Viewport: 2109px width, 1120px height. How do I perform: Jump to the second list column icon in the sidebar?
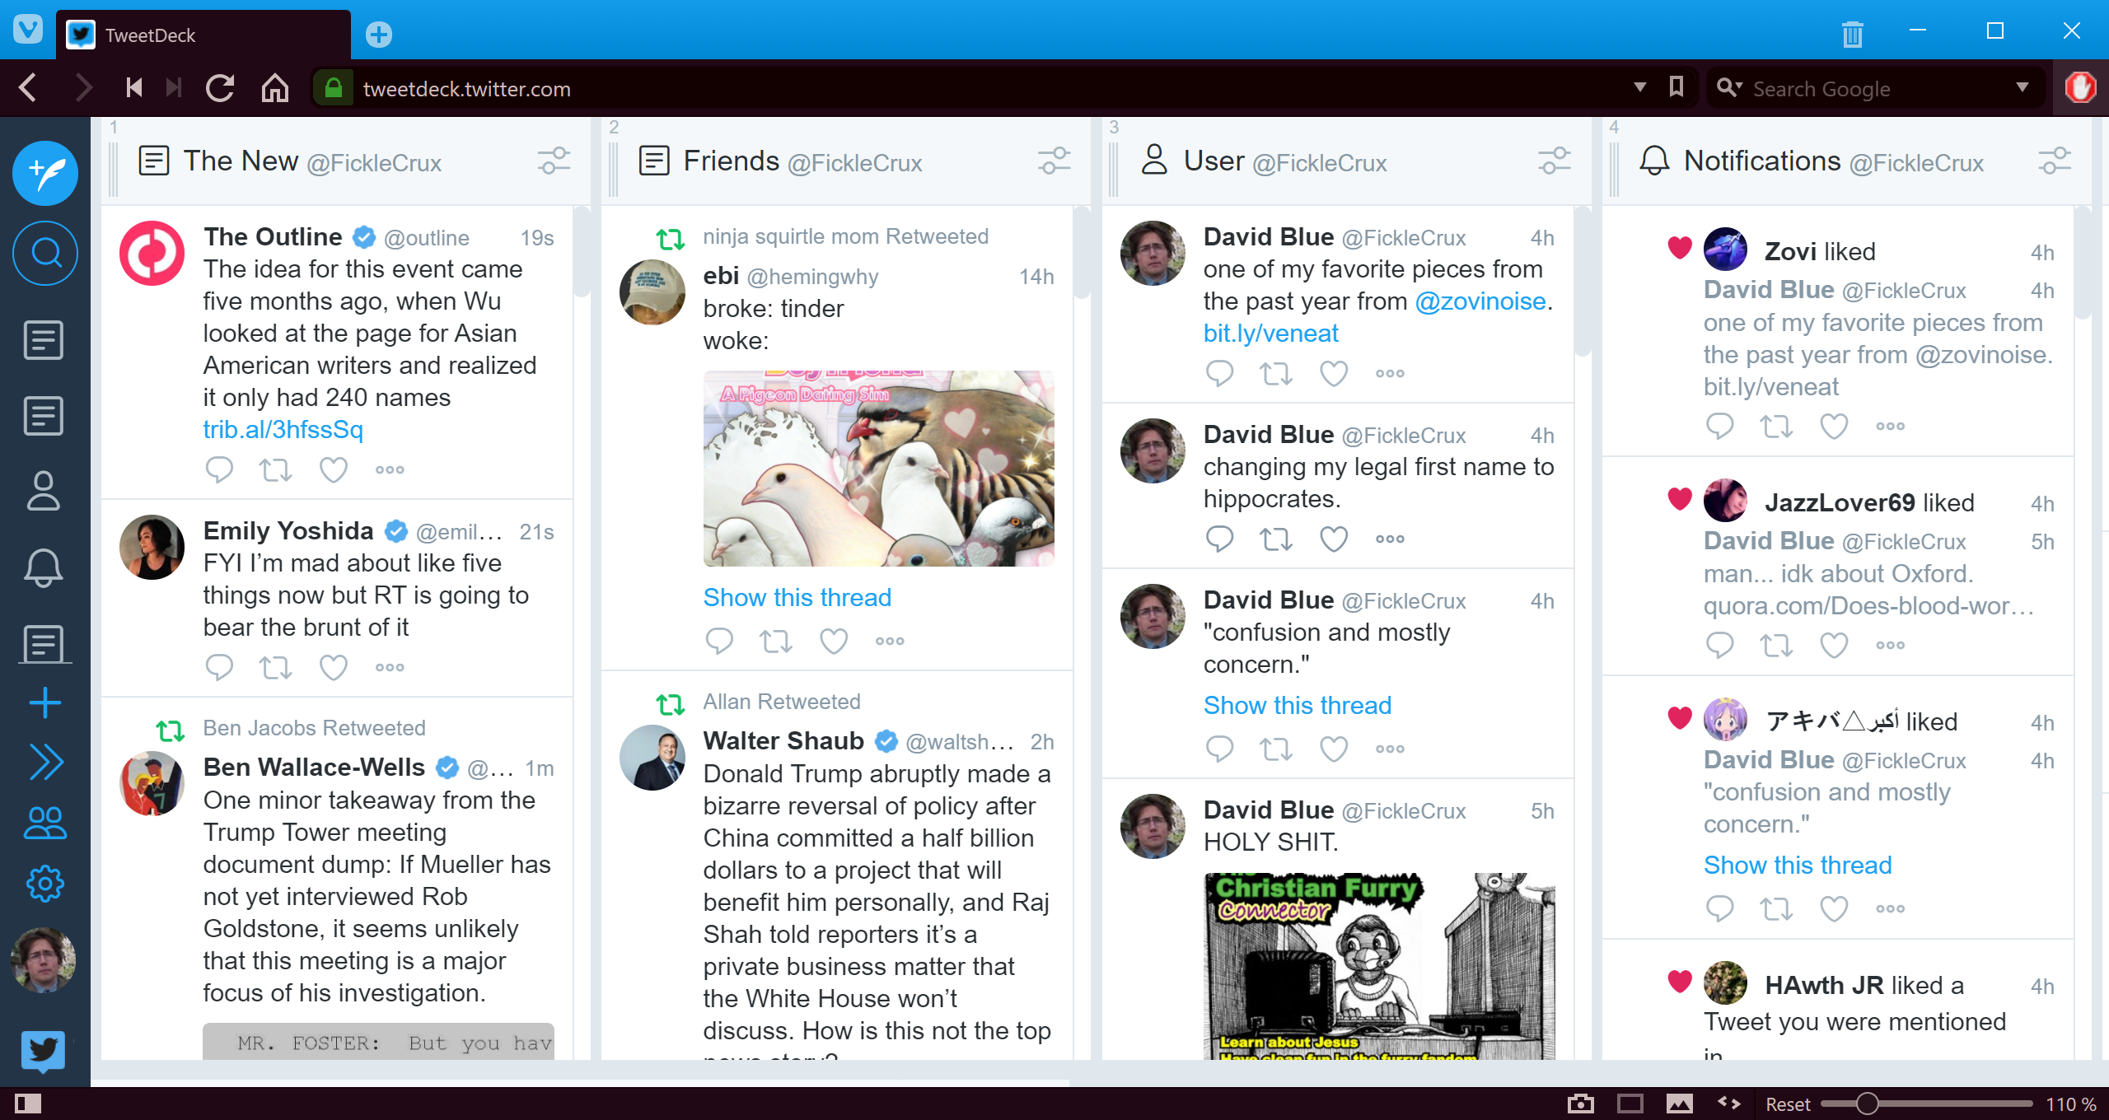click(x=44, y=416)
